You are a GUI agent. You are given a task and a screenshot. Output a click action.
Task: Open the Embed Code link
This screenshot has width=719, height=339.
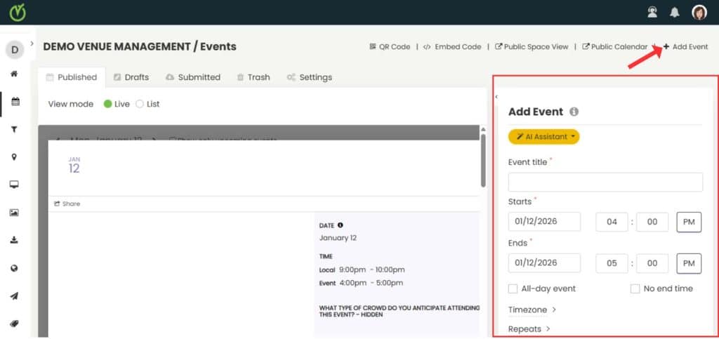(452, 47)
